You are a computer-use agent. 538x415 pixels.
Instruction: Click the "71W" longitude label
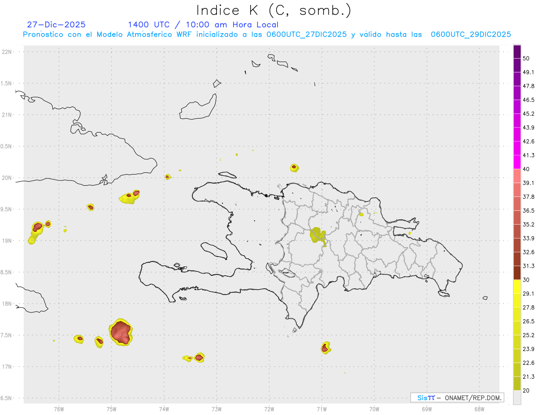point(321,409)
